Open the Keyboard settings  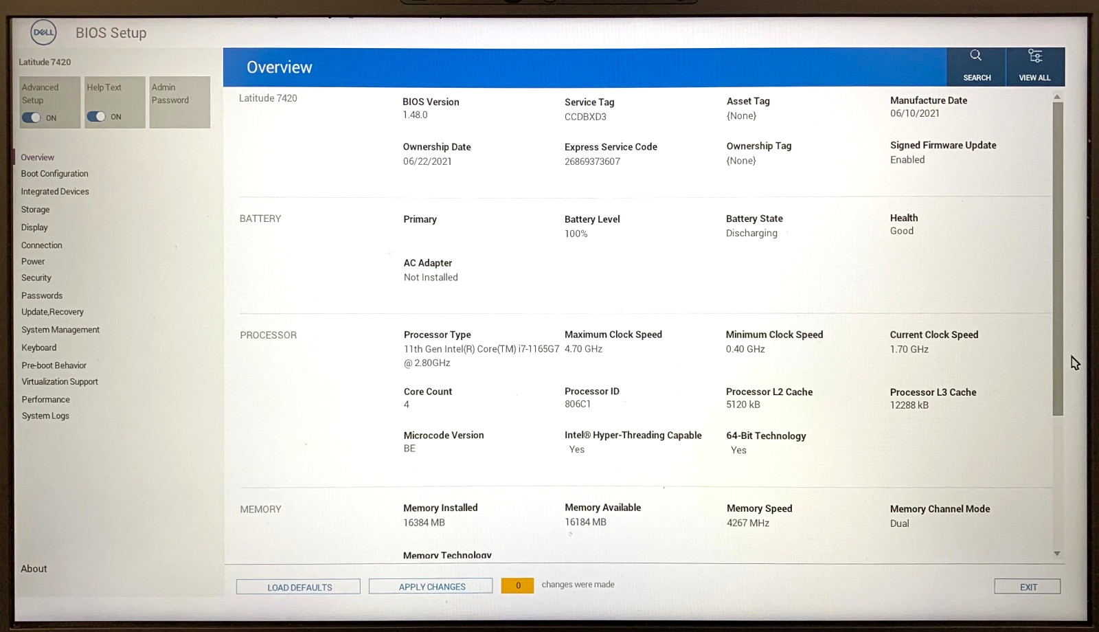click(39, 348)
